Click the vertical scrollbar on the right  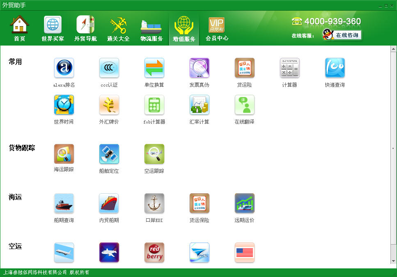[x=393, y=148]
